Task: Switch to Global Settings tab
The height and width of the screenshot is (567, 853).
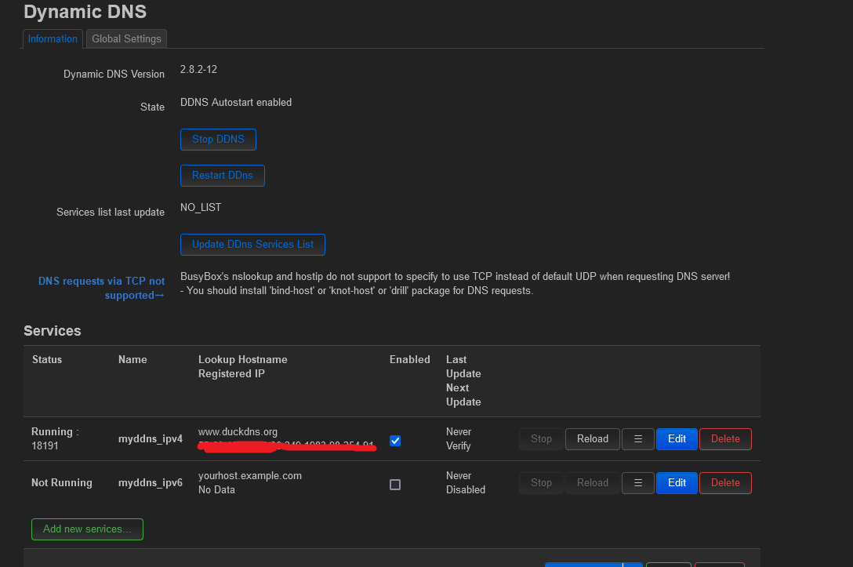Action: pos(126,38)
